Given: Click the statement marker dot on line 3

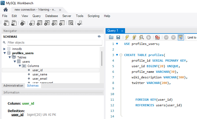Looking at the screenshot, I should pyautogui.click(x=117, y=55).
